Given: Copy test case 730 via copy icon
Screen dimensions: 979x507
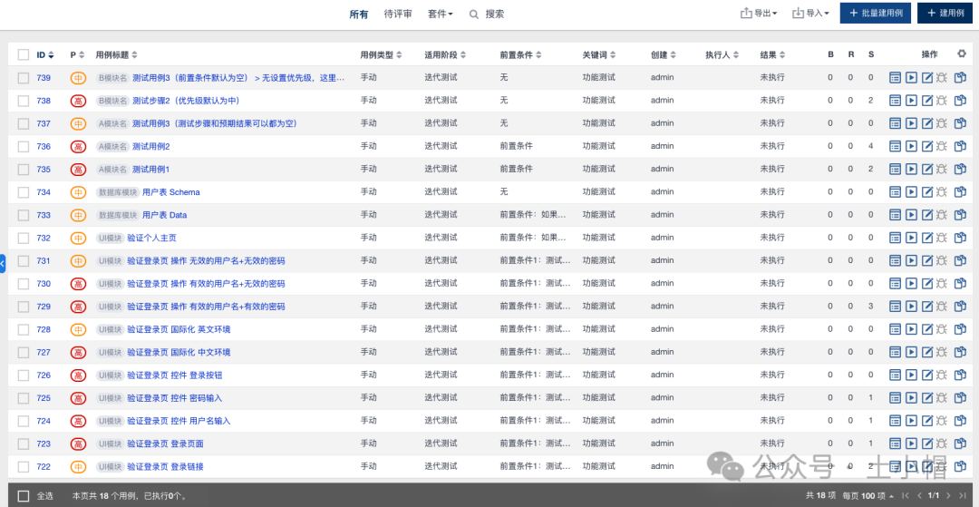Looking at the screenshot, I should click(960, 284).
